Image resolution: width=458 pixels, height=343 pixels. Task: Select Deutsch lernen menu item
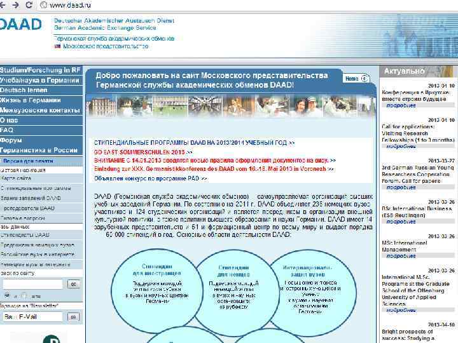tap(41, 90)
